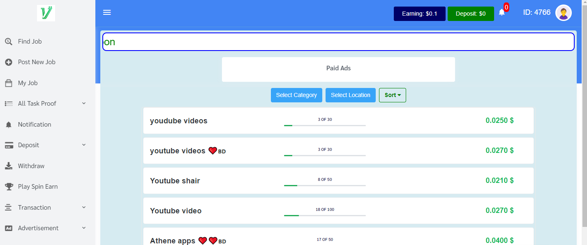This screenshot has height=245, width=587.
Task: Click the Select Category button
Action: [x=296, y=95]
